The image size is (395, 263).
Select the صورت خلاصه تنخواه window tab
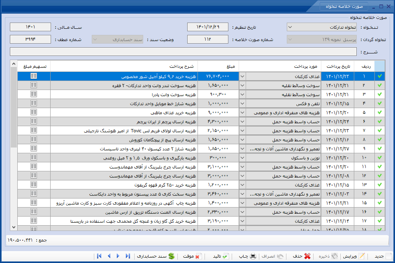click(344, 6)
